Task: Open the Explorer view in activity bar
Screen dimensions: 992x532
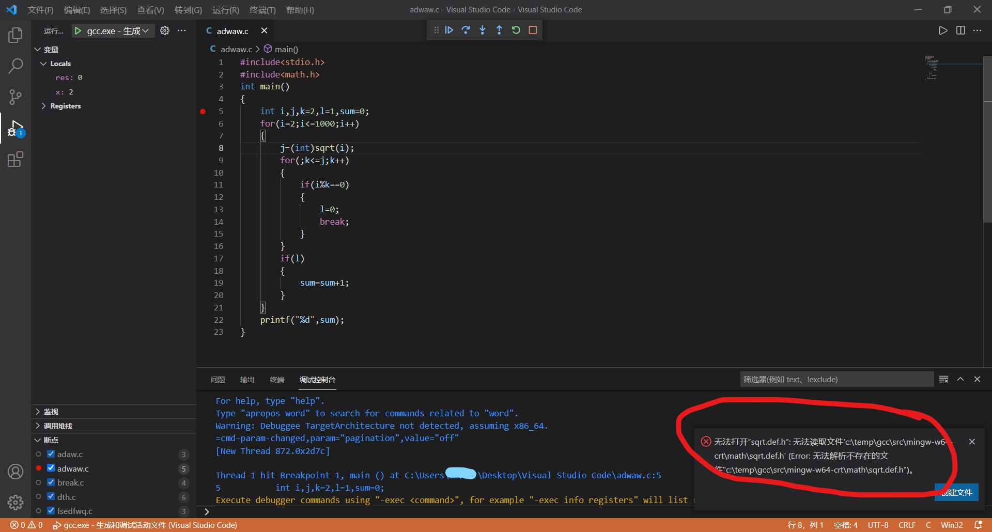Action: tap(16, 35)
